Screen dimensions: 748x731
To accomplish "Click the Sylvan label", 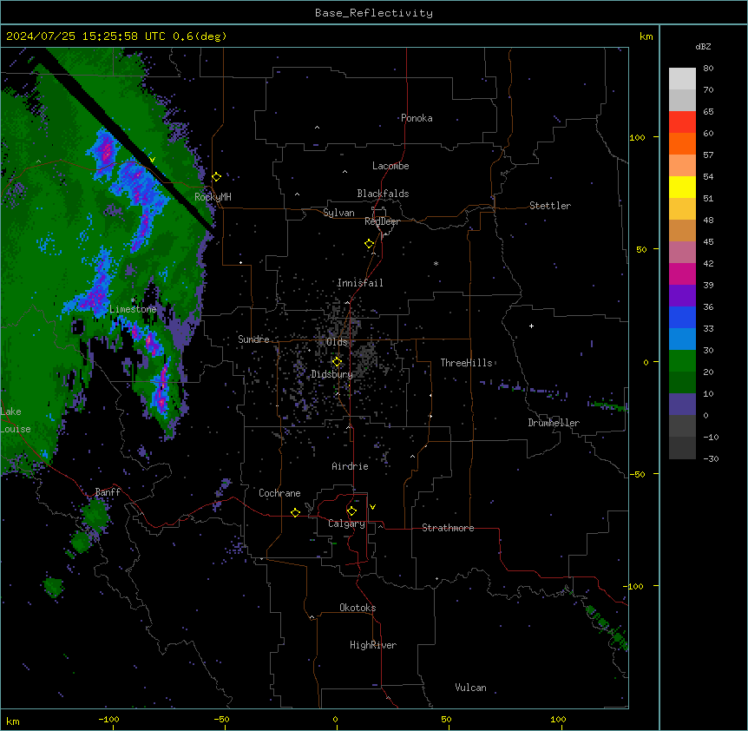I will tap(338, 213).
